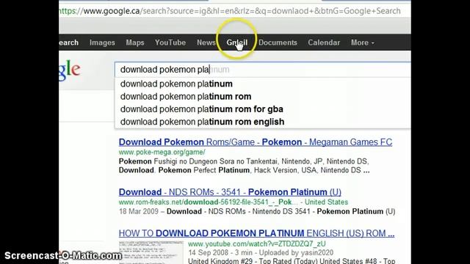Click the Google search input field
470x264 pixels.
click(263, 70)
